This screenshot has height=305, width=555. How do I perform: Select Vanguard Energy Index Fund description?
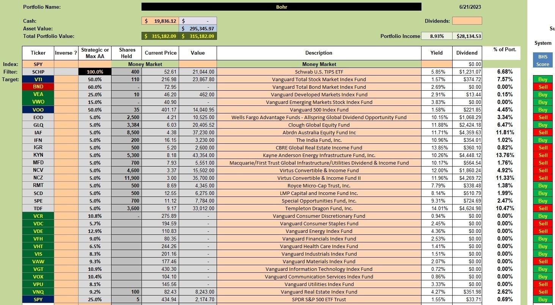(x=319, y=231)
